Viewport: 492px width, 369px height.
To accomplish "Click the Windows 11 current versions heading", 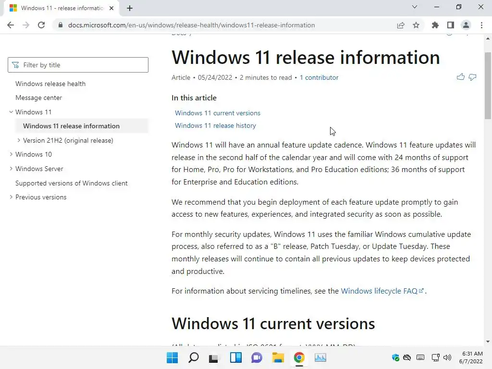I will [x=273, y=323].
